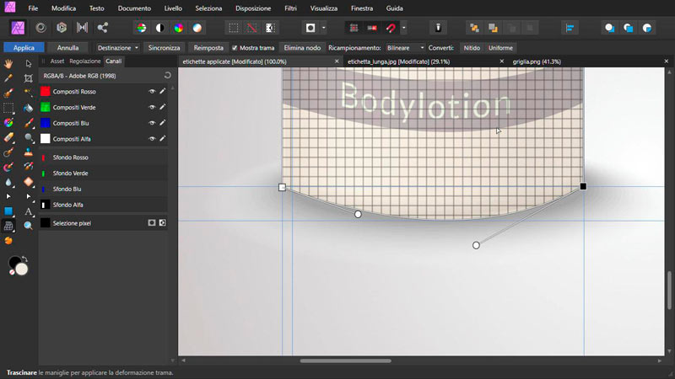Open the Tone Mapping persona icon
675x379 pixels.
pyautogui.click(x=82, y=28)
